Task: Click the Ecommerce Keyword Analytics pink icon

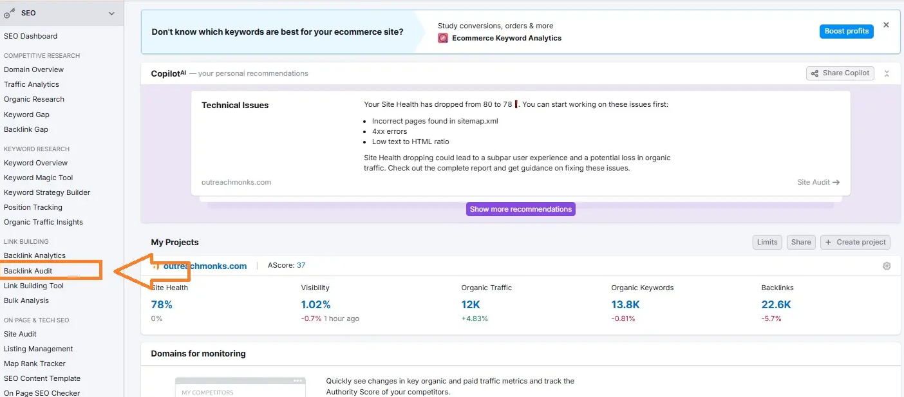Action: [x=443, y=38]
